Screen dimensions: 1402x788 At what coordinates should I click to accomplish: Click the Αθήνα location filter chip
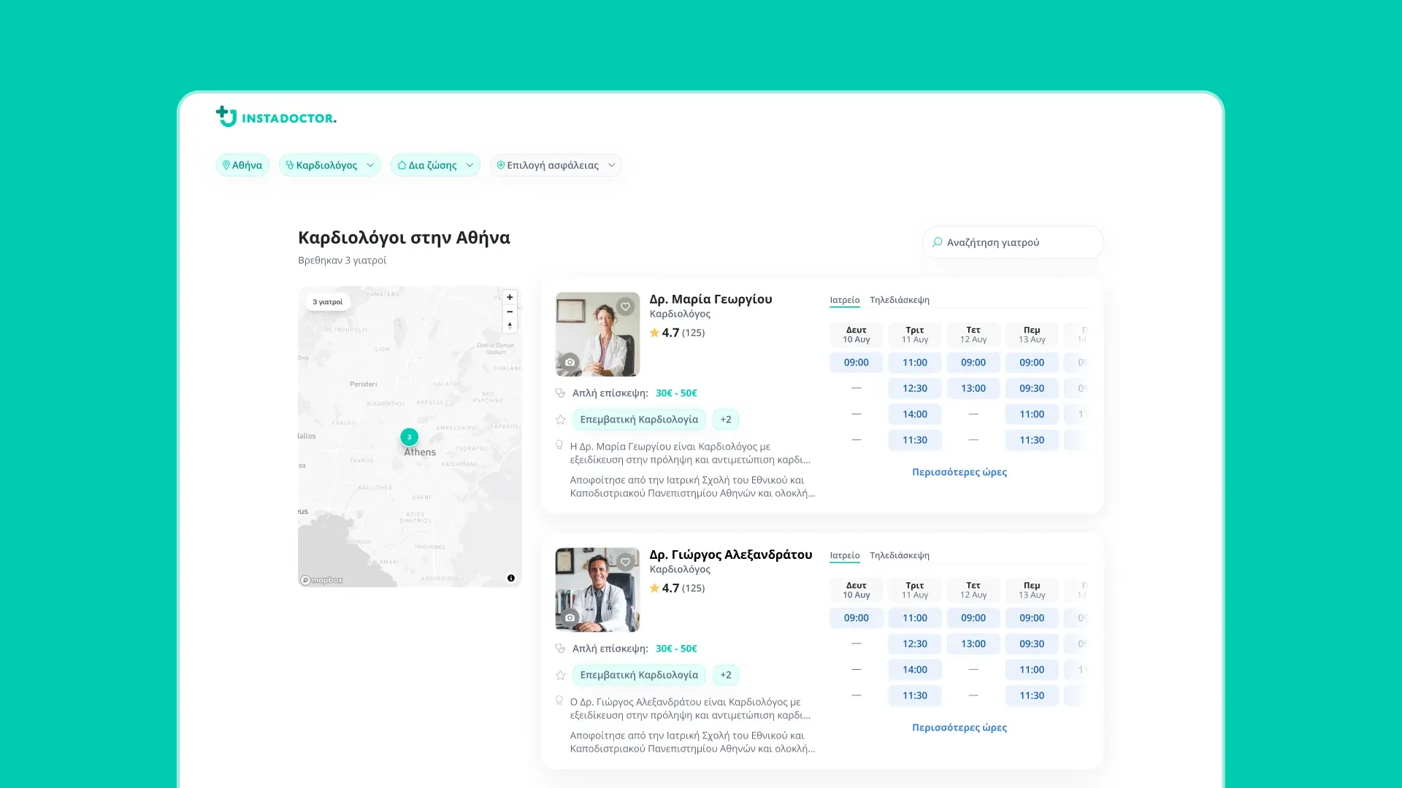point(242,165)
